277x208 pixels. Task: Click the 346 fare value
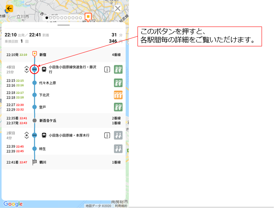pyautogui.click(x=113, y=41)
